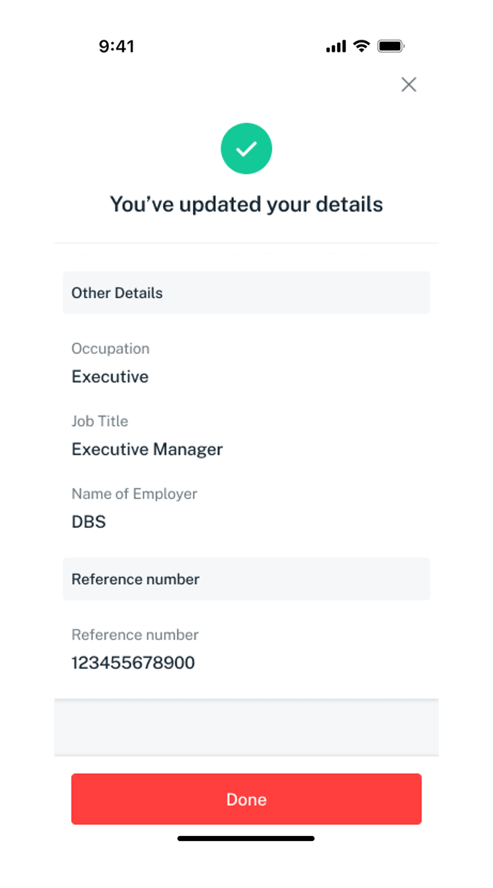Tap the Job Title field label
Viewport: 493px width, 888px height.
(x=100, y=421)
